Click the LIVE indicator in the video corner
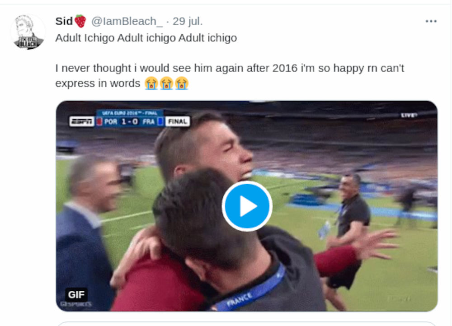The height and width of the screenshot is (326, 452). [x=409, y=115]
